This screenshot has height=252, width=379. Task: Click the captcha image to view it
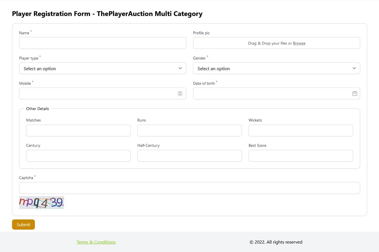41,202
